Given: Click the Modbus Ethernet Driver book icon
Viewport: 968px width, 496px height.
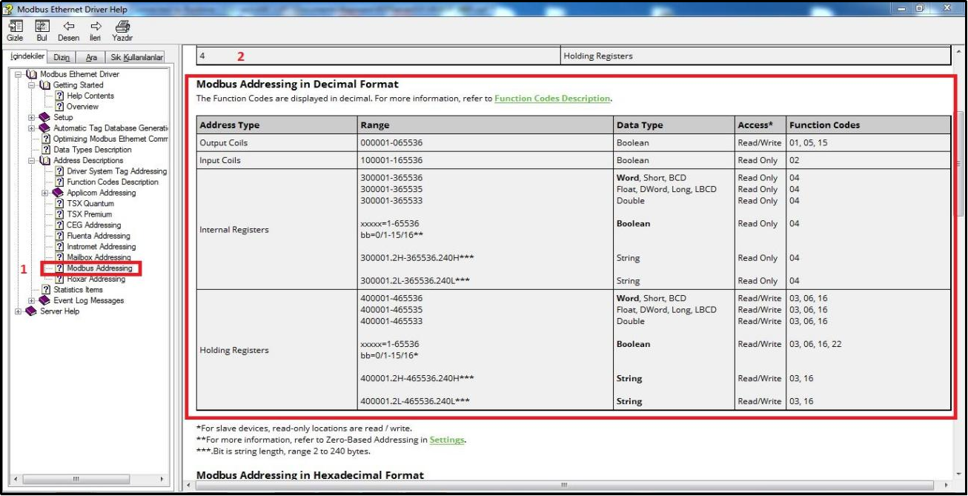Looking at the screenshot, I should pyautogui.click(x=31, y=74).
